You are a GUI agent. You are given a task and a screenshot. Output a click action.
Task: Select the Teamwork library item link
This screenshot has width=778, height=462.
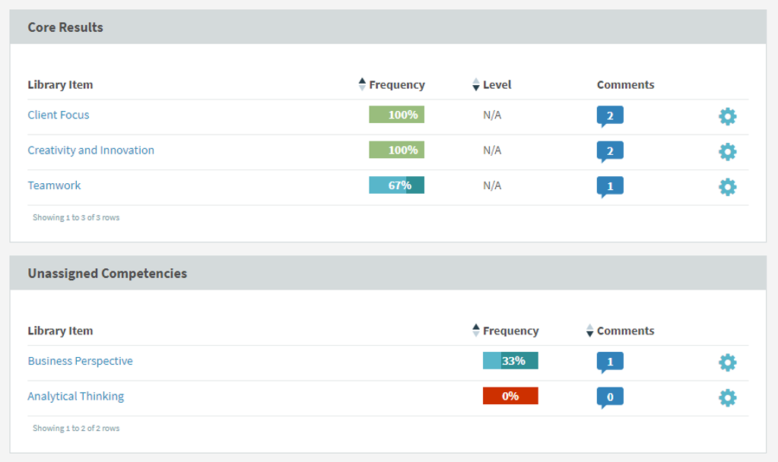(x=54, y=185)
